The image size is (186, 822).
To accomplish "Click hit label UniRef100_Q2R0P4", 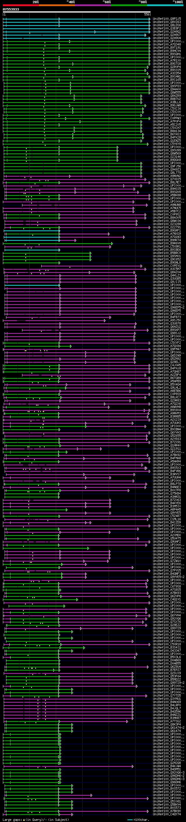I will coord(167,67).
